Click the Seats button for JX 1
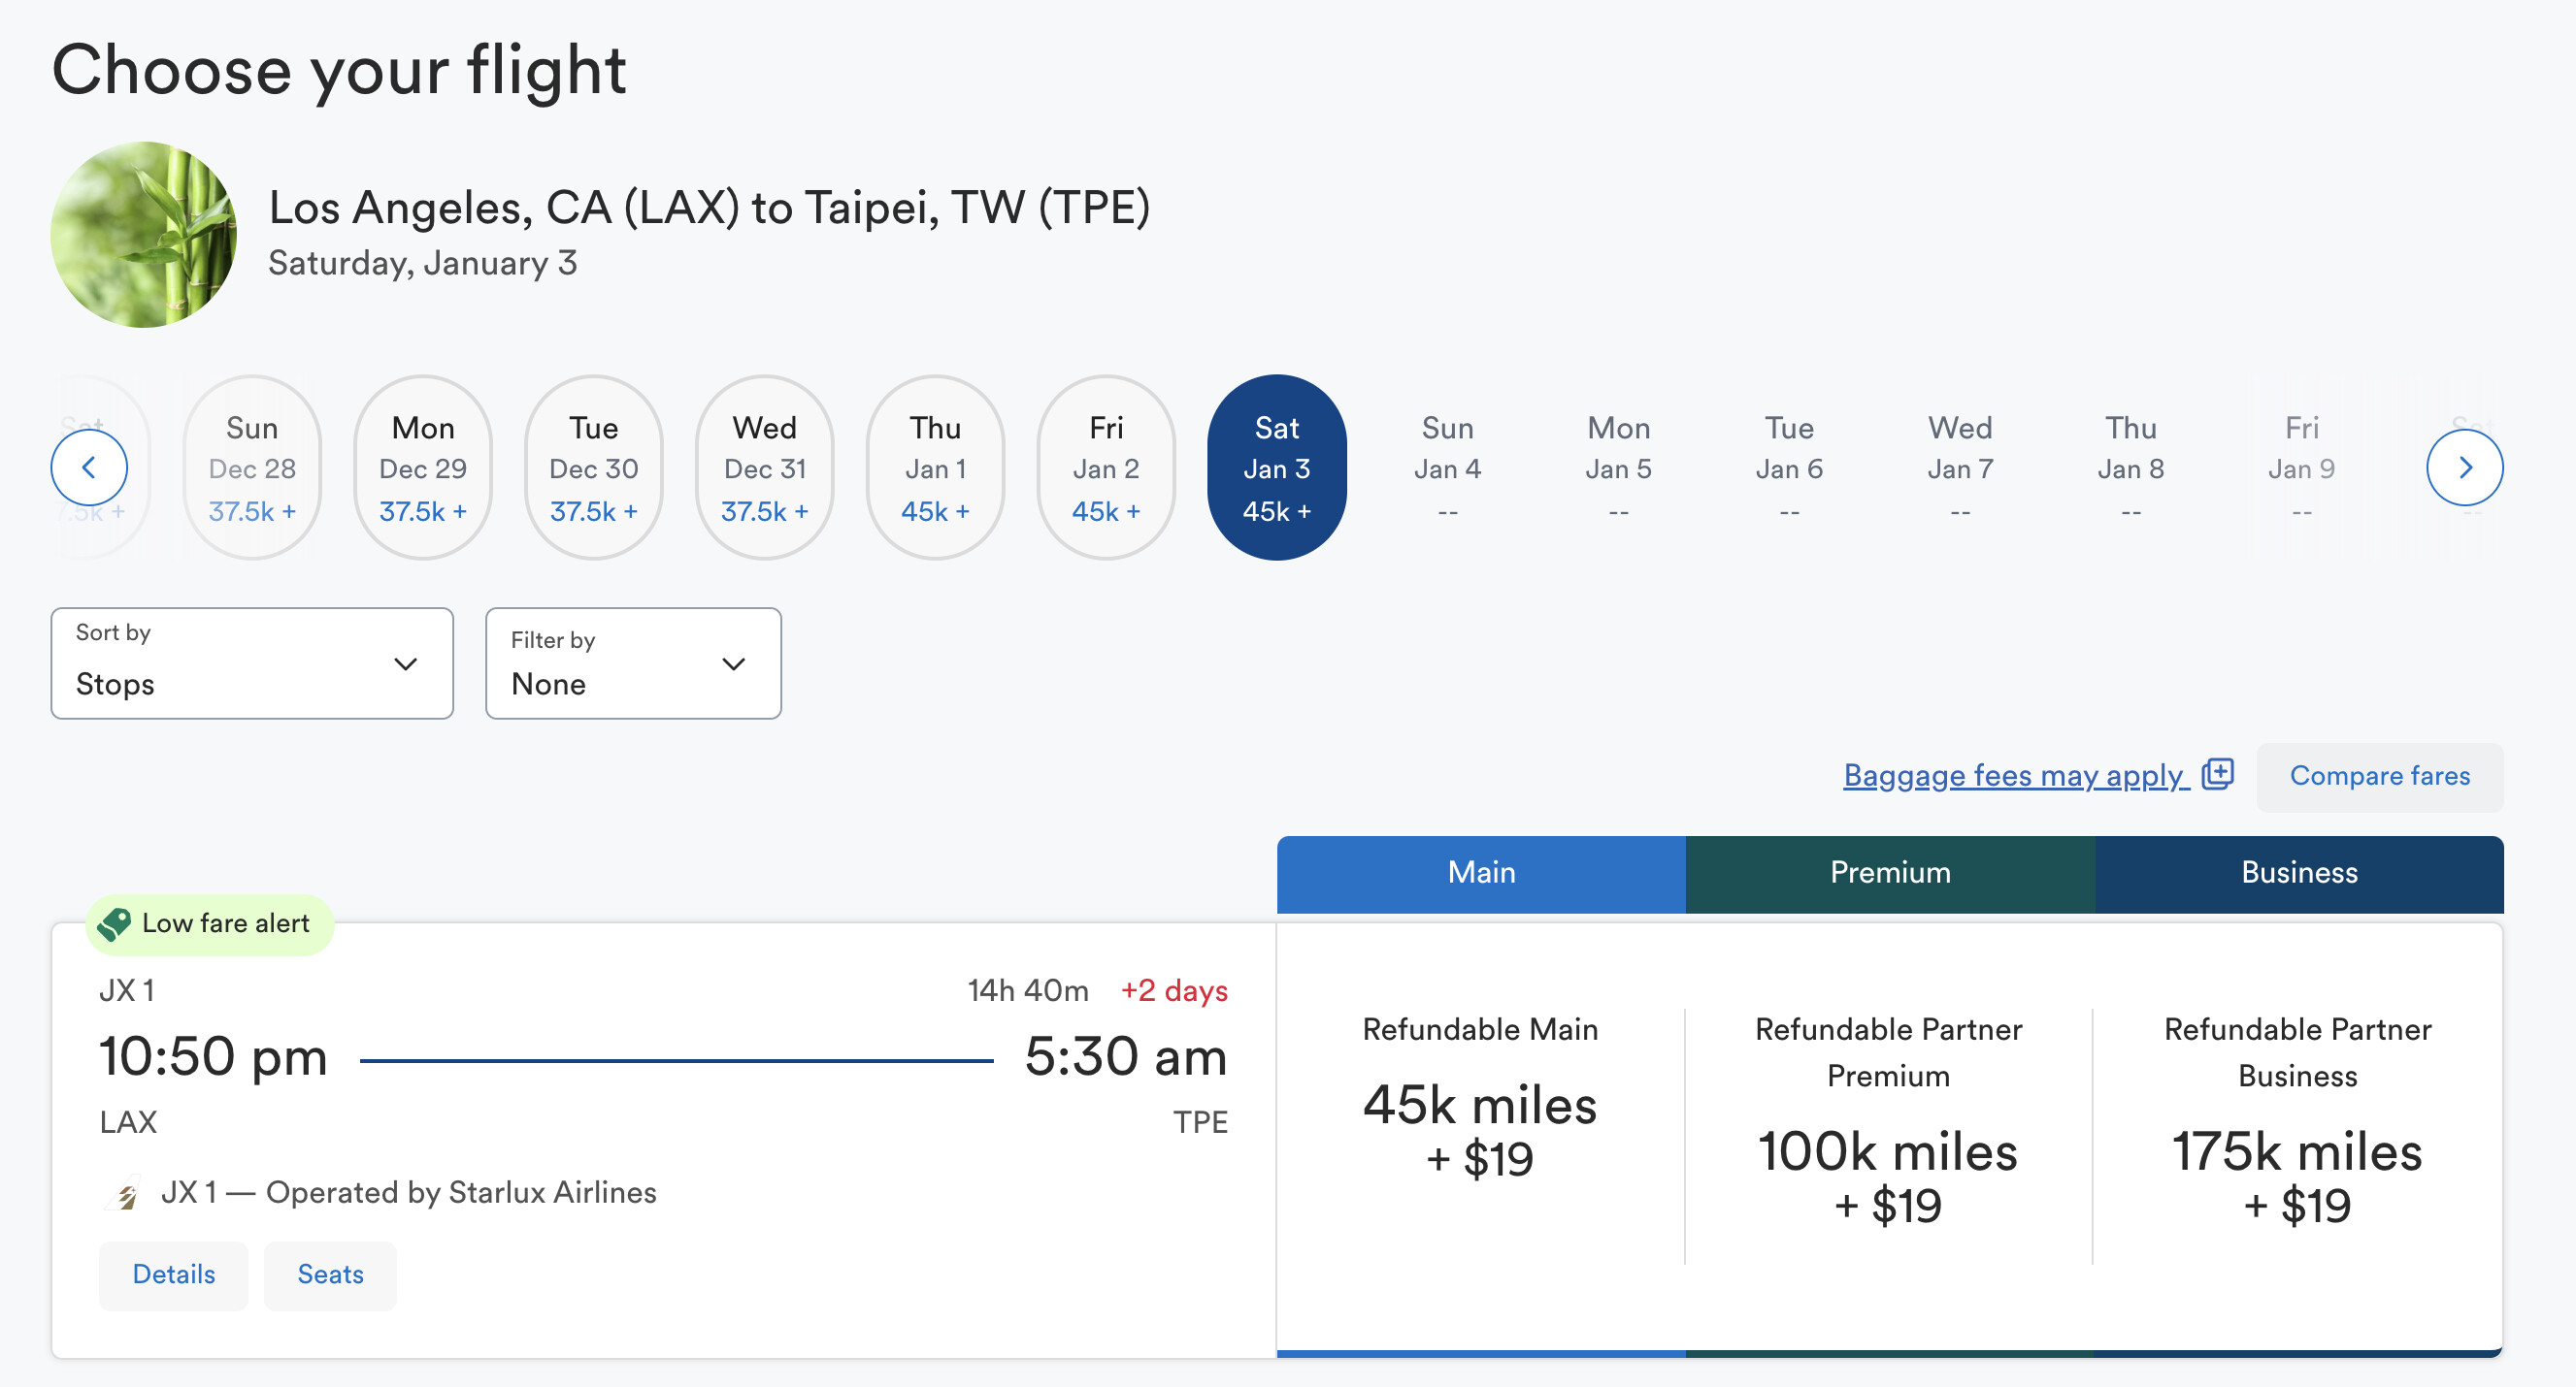This screenshot has width=2576, height=1387. click(x=330, y=1274)
